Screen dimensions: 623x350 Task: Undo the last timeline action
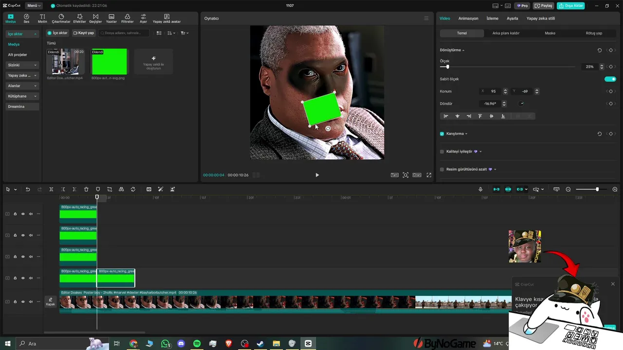point(28,189)
